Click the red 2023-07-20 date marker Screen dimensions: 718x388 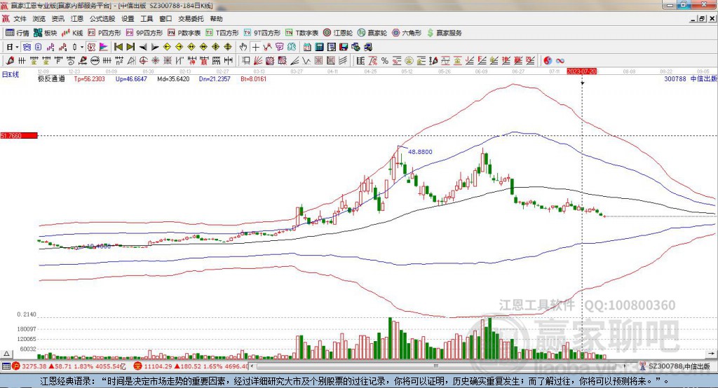[582, 71]
